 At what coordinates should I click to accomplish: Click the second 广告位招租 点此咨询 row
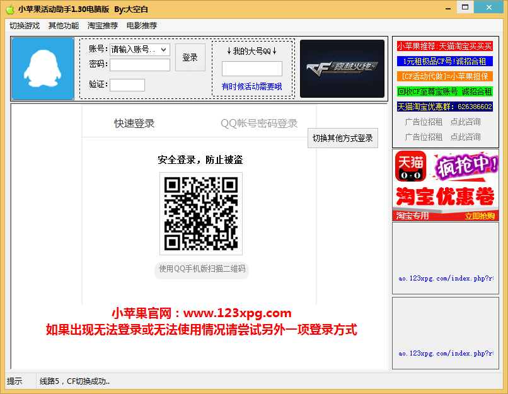tap(443, 137)
